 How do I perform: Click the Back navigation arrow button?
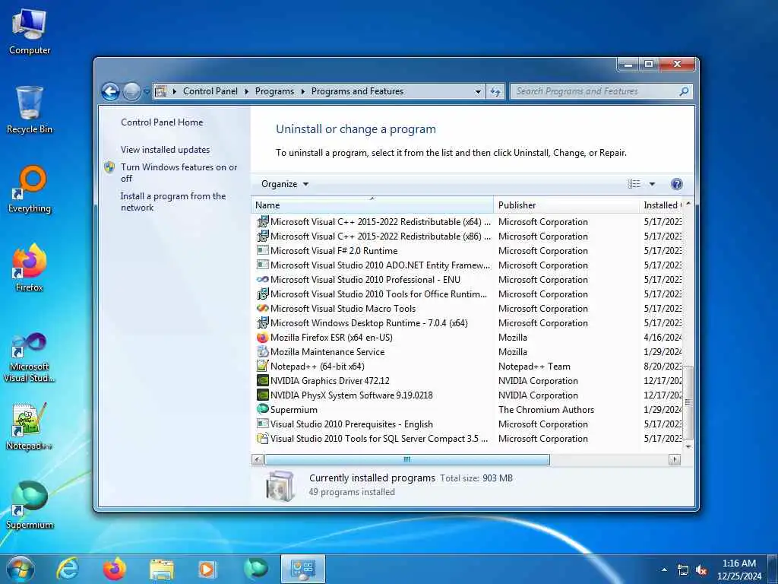[x=110, y=91]
